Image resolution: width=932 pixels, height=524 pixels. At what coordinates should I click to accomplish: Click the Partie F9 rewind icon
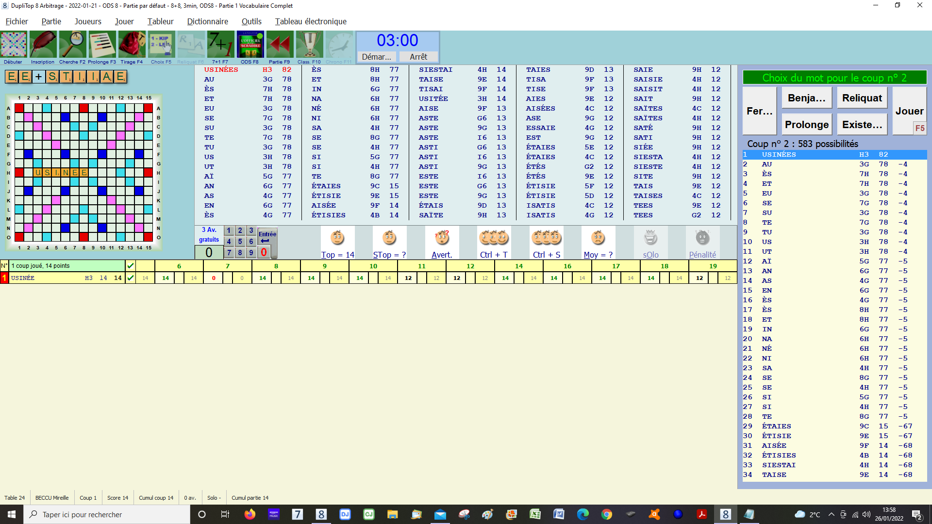coord(280,45)
